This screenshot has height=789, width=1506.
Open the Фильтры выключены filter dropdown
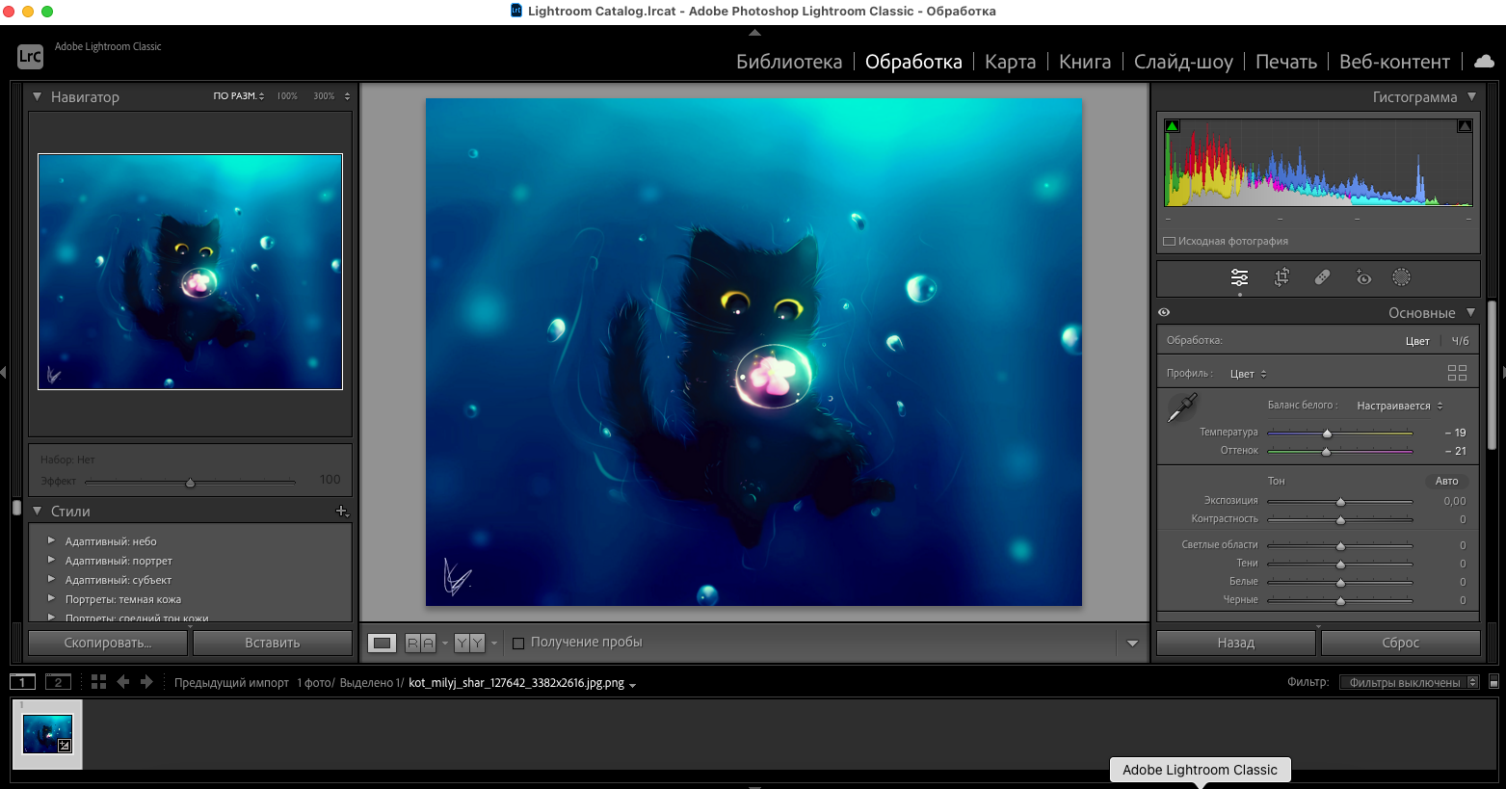[x=1410, y=682]
